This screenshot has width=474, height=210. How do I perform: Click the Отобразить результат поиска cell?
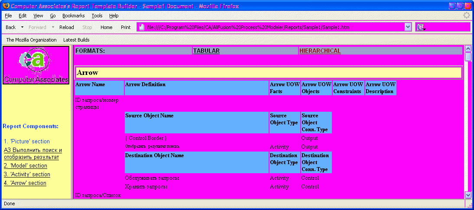pos(153,146)
